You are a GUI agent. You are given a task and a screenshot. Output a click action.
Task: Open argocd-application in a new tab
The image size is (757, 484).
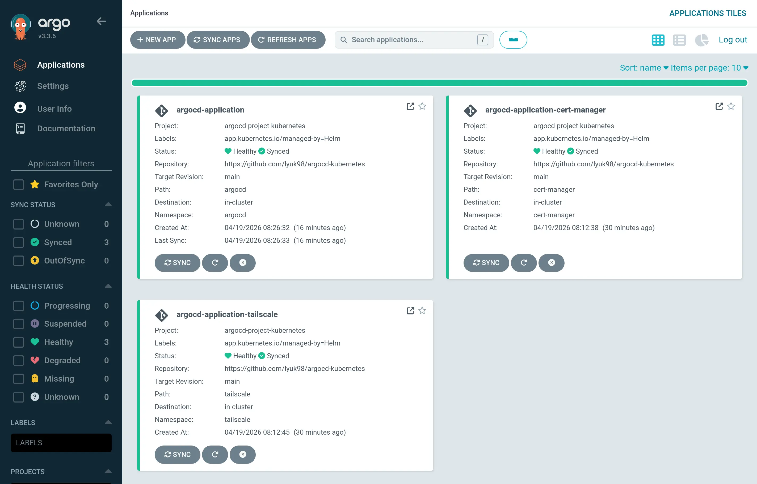coord(410,107)
